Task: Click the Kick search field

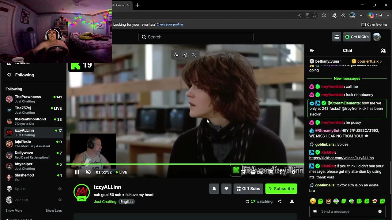Action: pyautogui.click(x=196, y=37)
